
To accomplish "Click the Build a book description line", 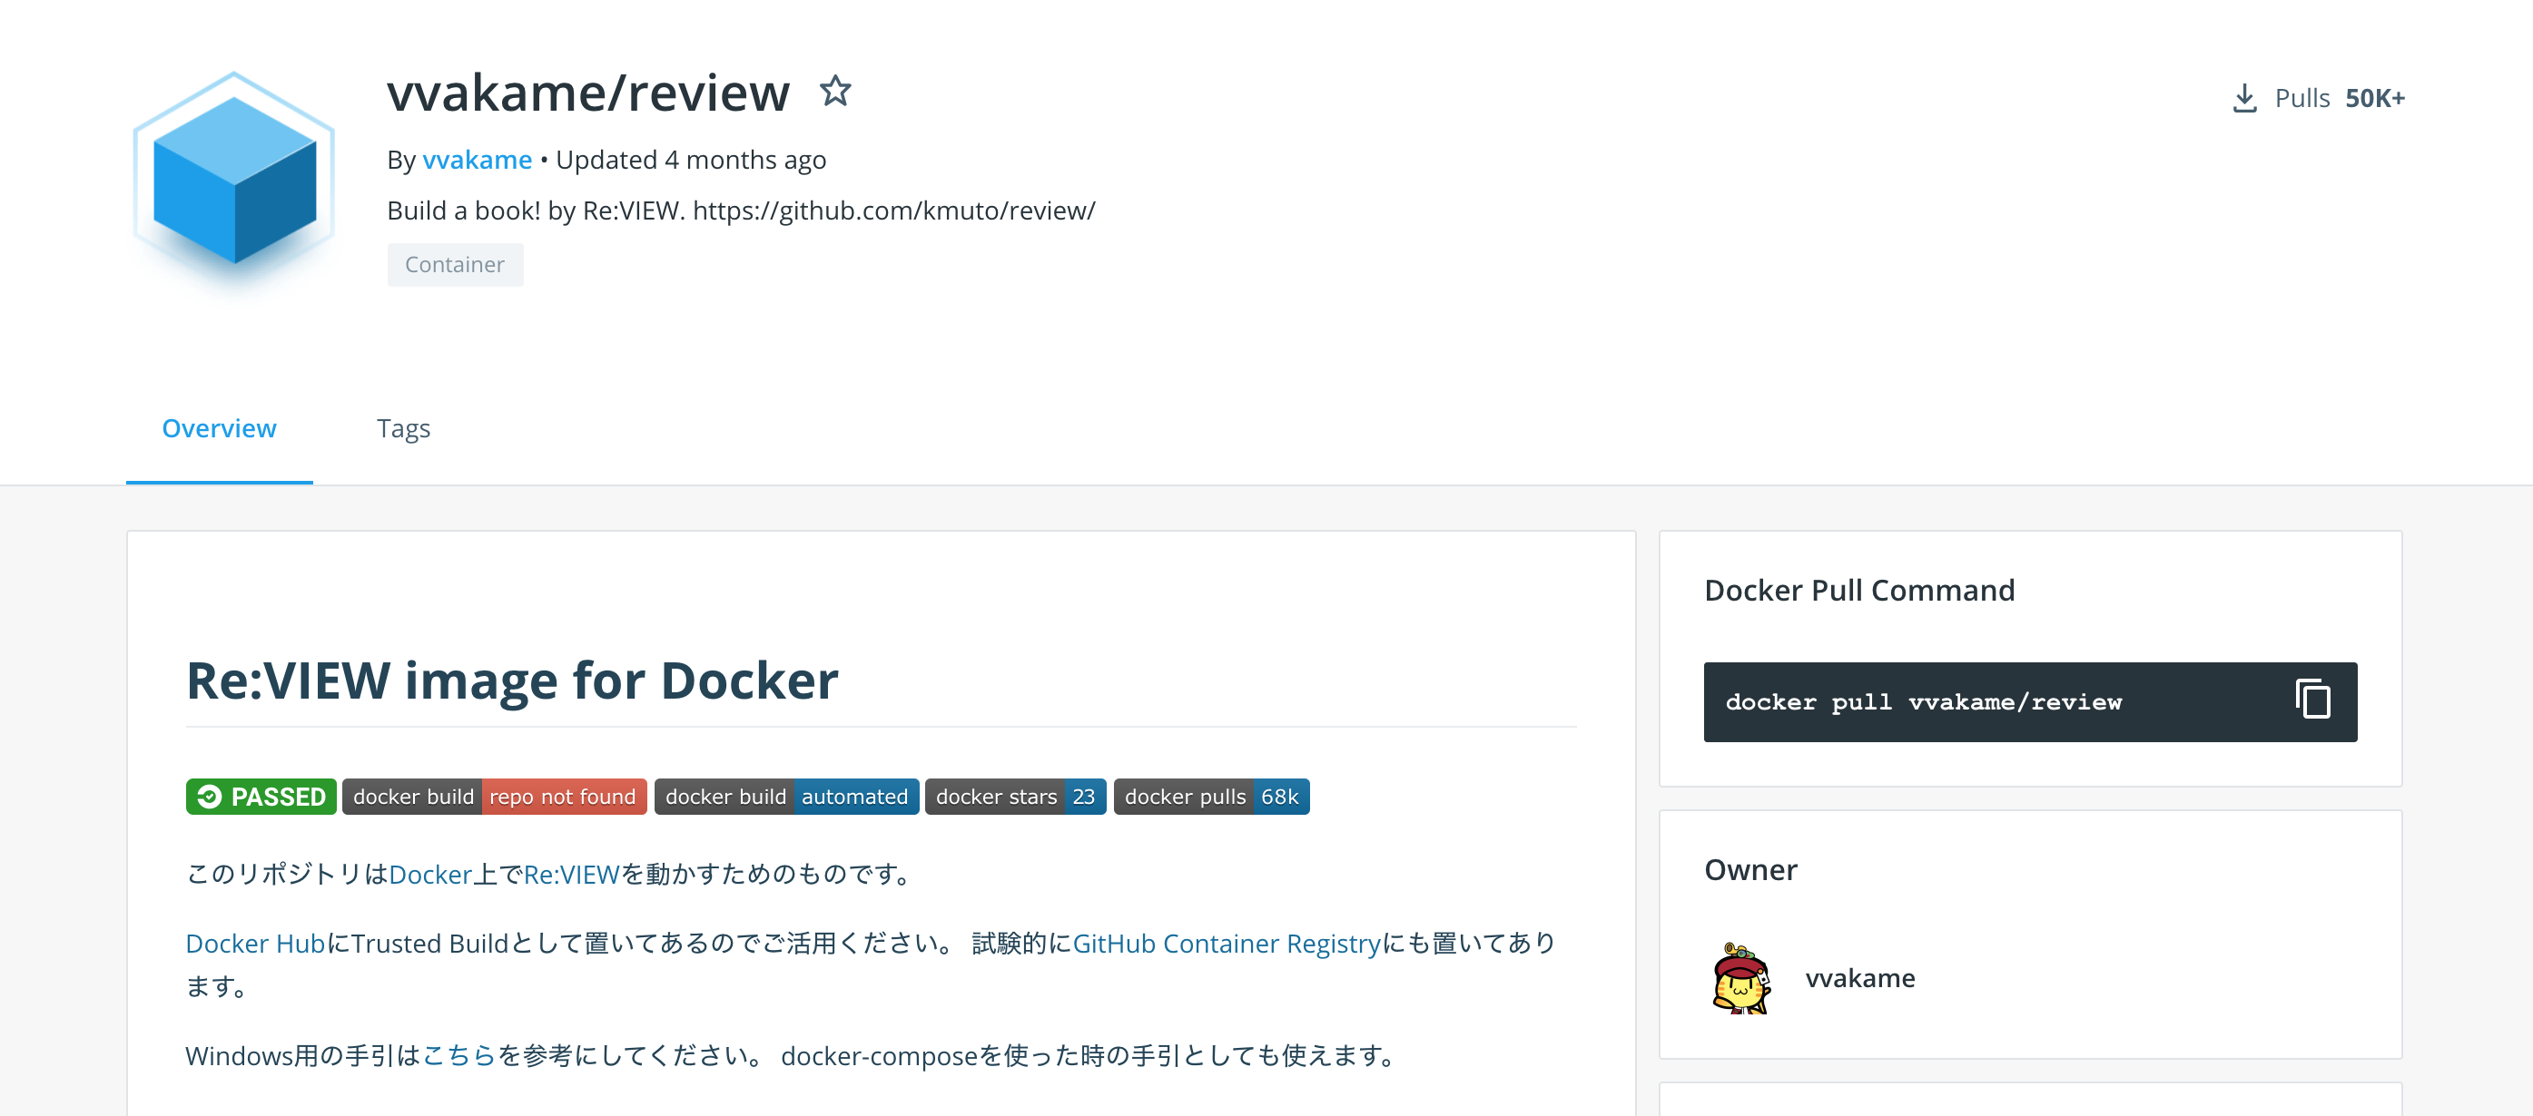I will [x=741, y=210].
